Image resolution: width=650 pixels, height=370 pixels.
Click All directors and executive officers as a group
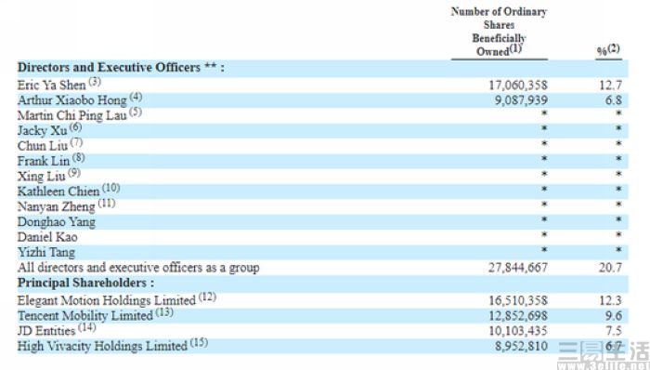138,268
